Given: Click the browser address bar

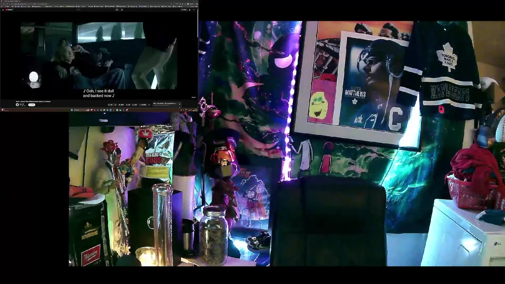Looking at the screenshot, I should (x=89, y=4).
